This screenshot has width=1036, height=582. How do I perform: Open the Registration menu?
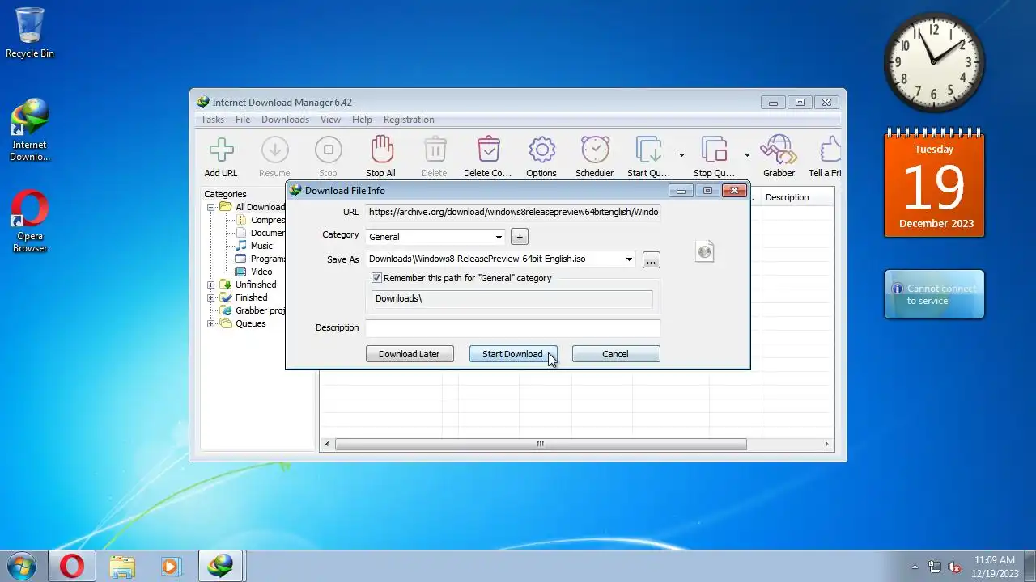coord(409,120)
